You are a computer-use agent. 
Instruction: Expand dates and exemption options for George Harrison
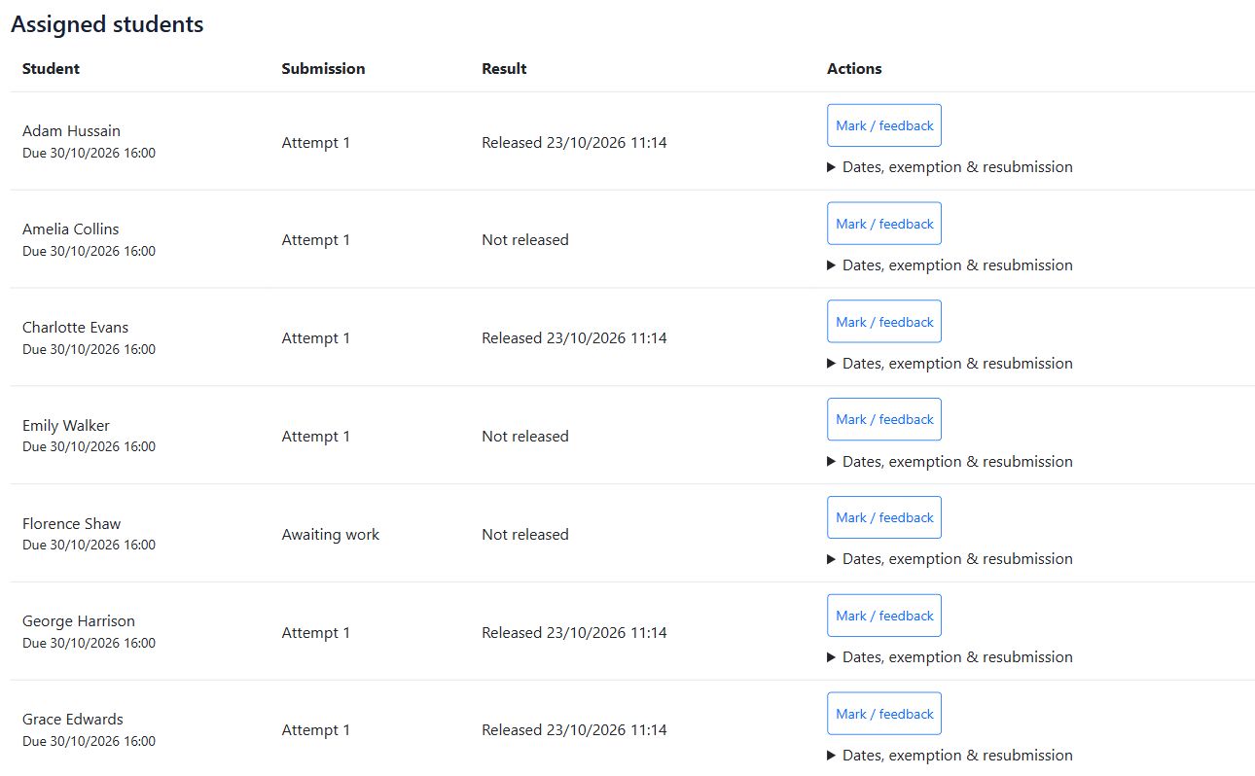tap(950, 657)
